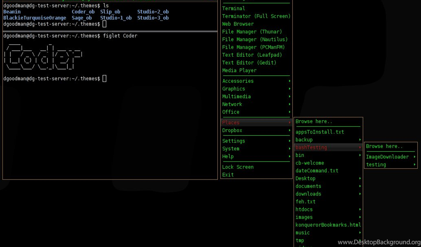Open cb-welcome in Places list
This screenshot has height=247, width=421.
328,163
